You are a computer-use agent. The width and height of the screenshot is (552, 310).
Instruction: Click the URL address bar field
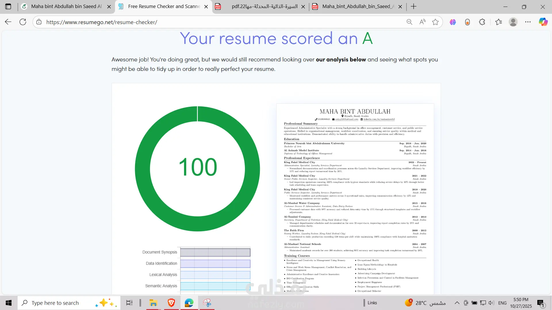coord(218,22)
